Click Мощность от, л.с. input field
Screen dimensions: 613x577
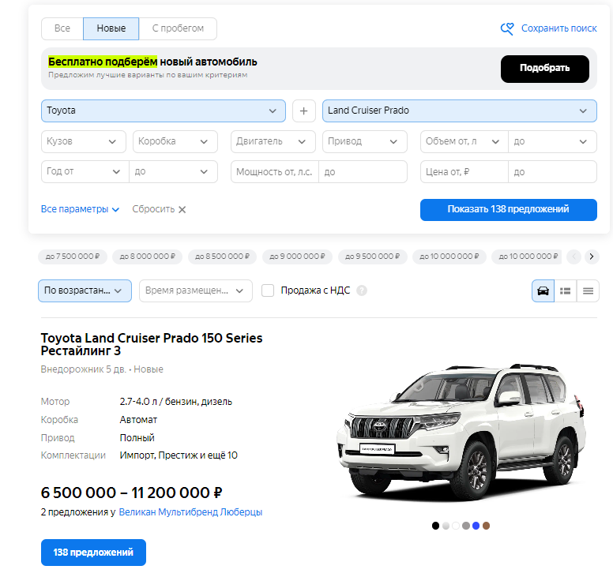(x=275, y=171)
